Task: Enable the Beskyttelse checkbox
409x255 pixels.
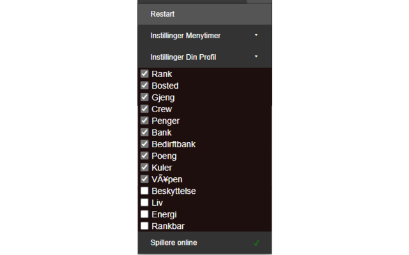Action: [144, 191]
